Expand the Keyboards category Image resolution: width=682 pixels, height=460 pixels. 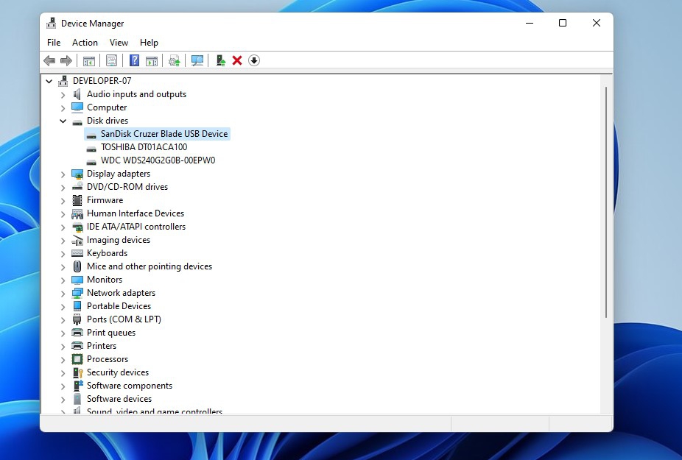[63, 253]
